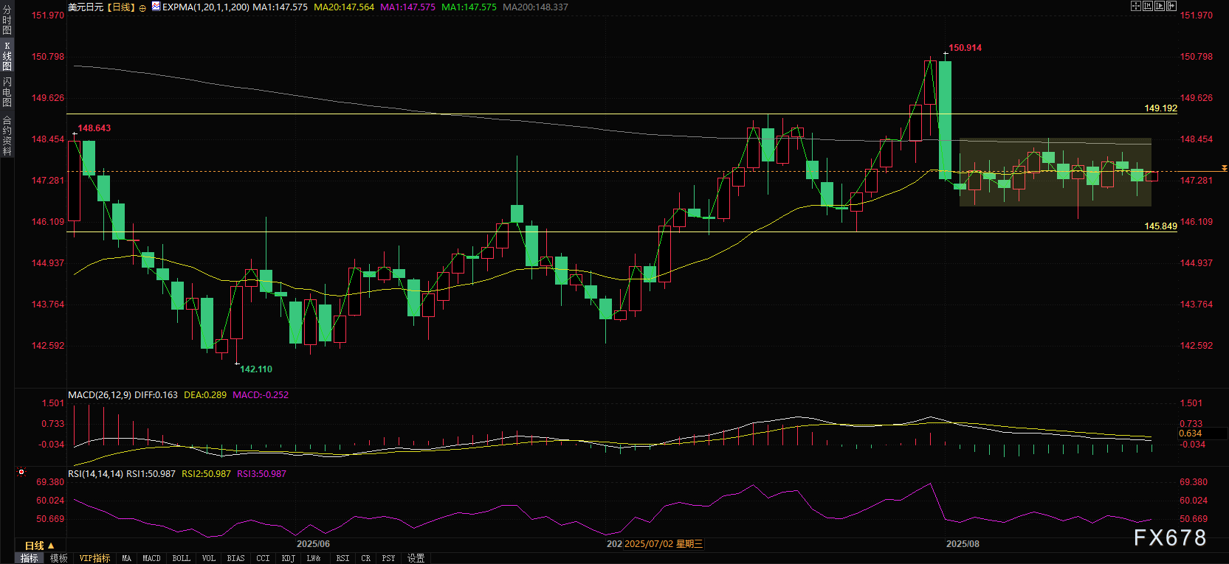Select the 闪电图 side tab
The image size is (1229, 564).
point(7,91)
